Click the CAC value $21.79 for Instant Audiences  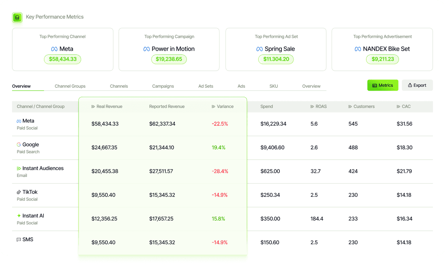(x=404, y=171)
